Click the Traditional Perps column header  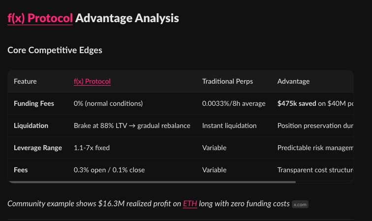tap(227, 81)
